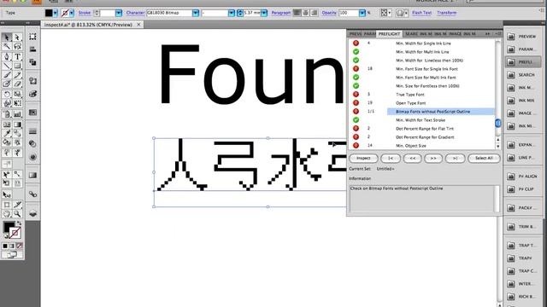The image size is (547, 307).
Task: Click the last item >| button
Action: (x=455, y=158)
